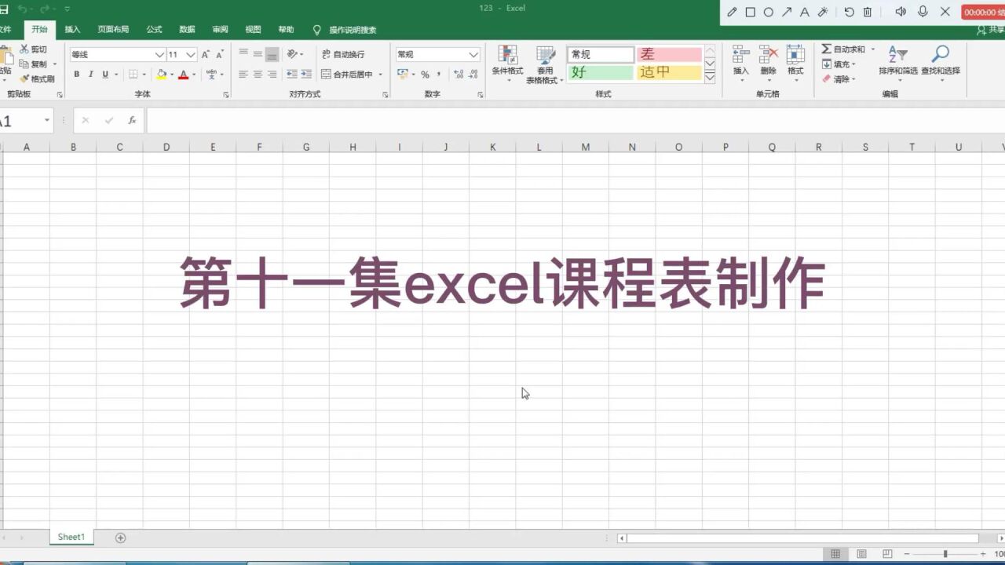Open the 公式 ribbon tab
Image resolution: width=1005 pixels, height=565 pixels.
click(x=154, y=30)
